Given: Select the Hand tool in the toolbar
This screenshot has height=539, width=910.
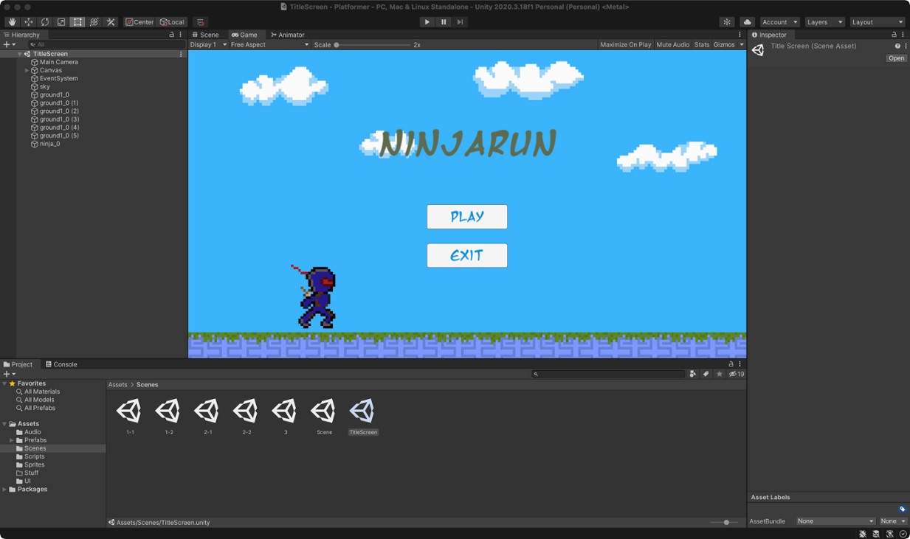Looking at the screenshot, I should [x=12, y=21].
